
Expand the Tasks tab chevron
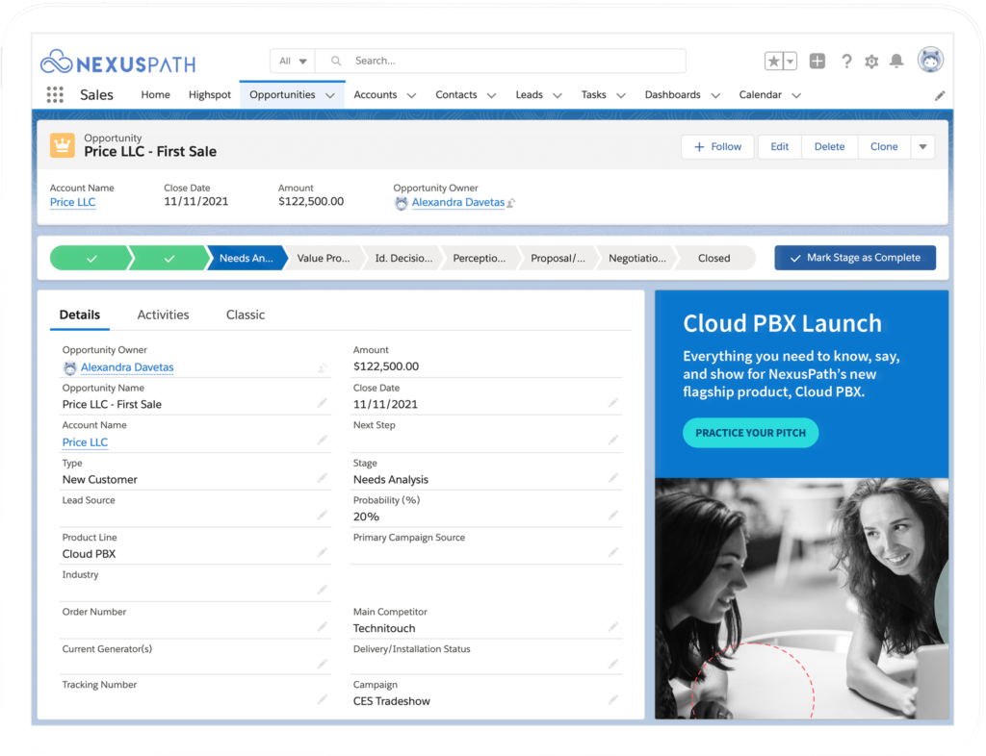point(621,95)
